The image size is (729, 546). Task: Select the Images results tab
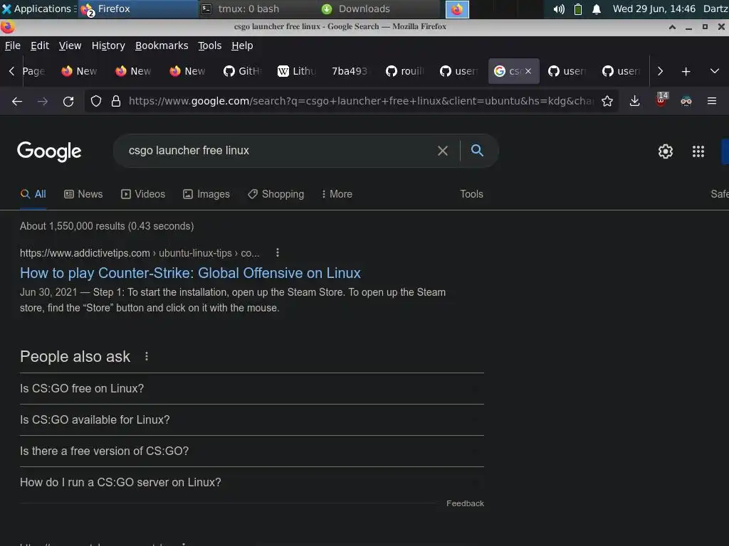pos(206,194)
